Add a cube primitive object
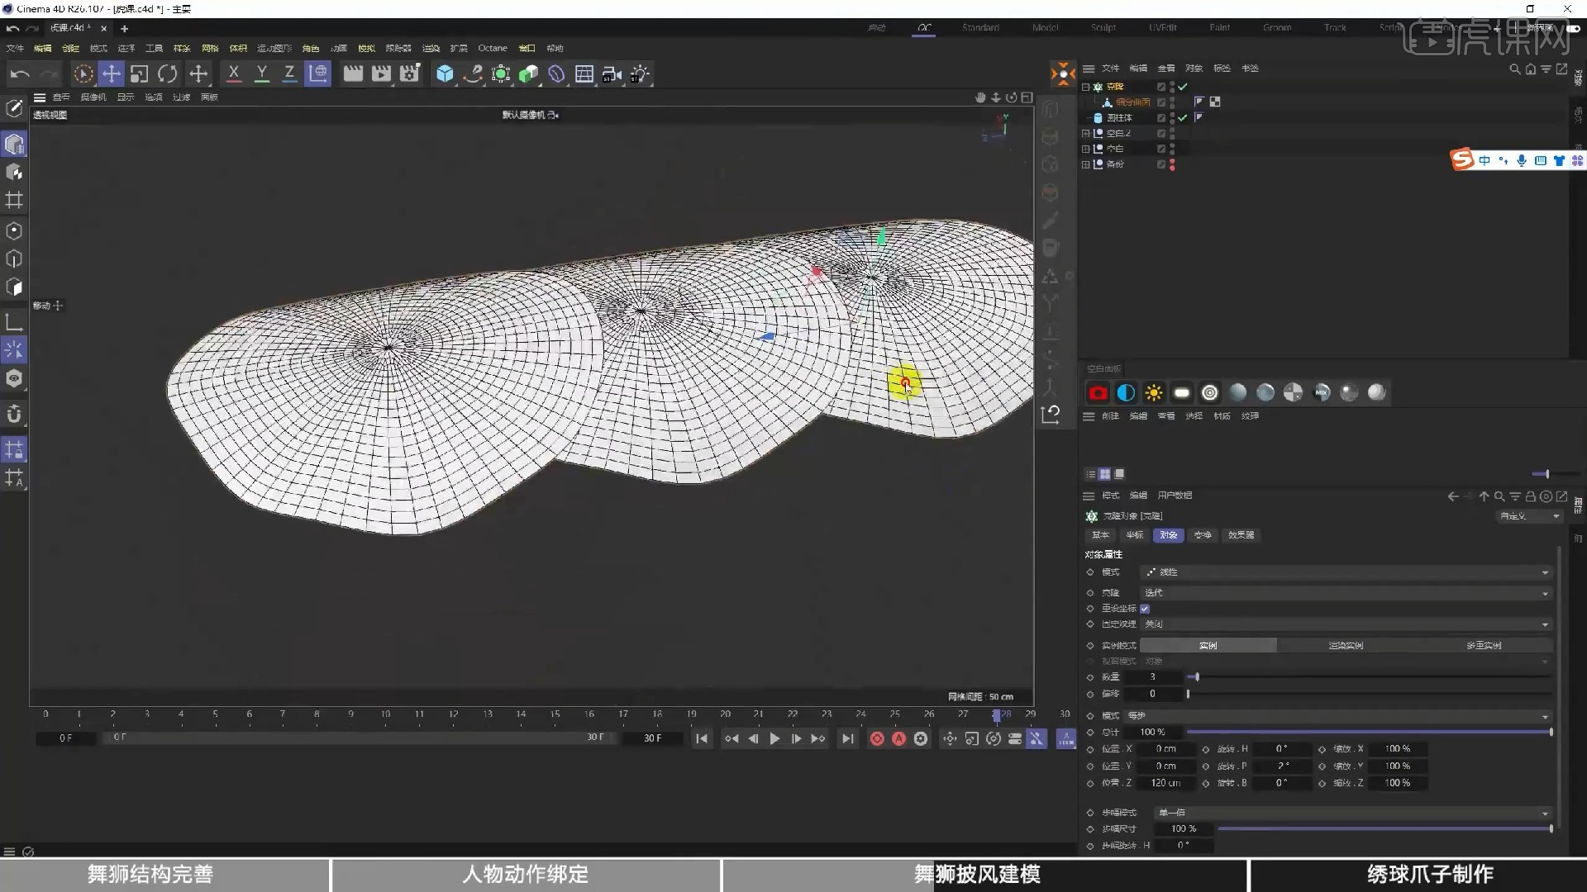This screenshot has width=1587, height=892. point(445,74)
